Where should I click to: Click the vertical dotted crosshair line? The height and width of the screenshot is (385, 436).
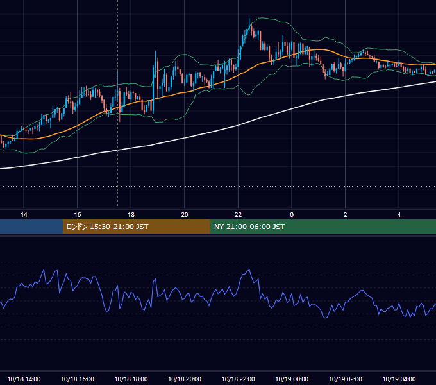tap(117, 103)
